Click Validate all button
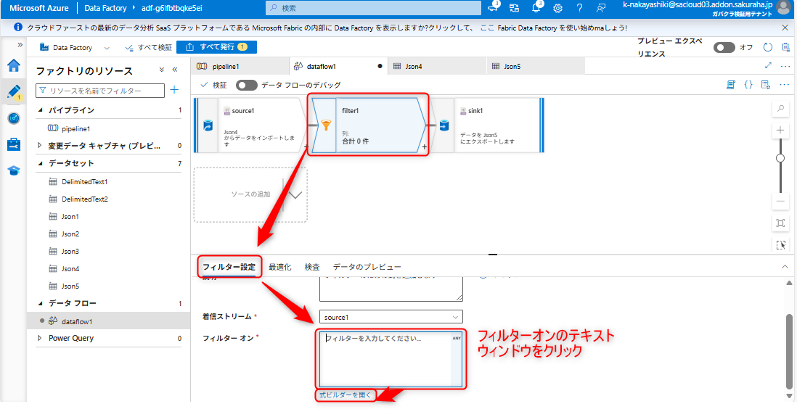The height and width of the screenshot is (417, 797). click(148, 47)
